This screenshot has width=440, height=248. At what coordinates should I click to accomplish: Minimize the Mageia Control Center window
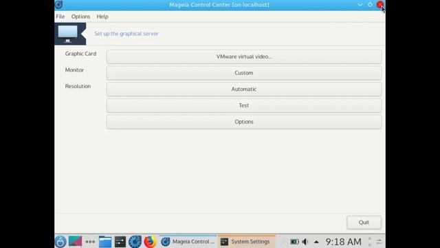[360, 5]
